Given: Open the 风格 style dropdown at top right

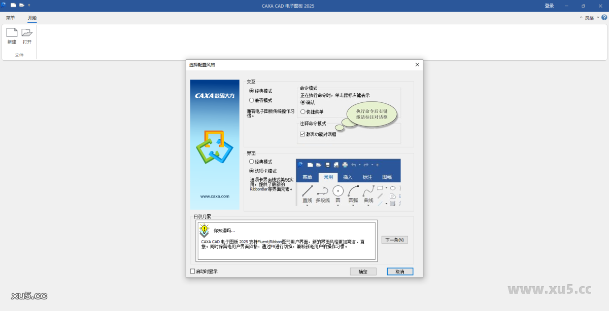Looking at the screenshot, I should [x=591, y=17].
